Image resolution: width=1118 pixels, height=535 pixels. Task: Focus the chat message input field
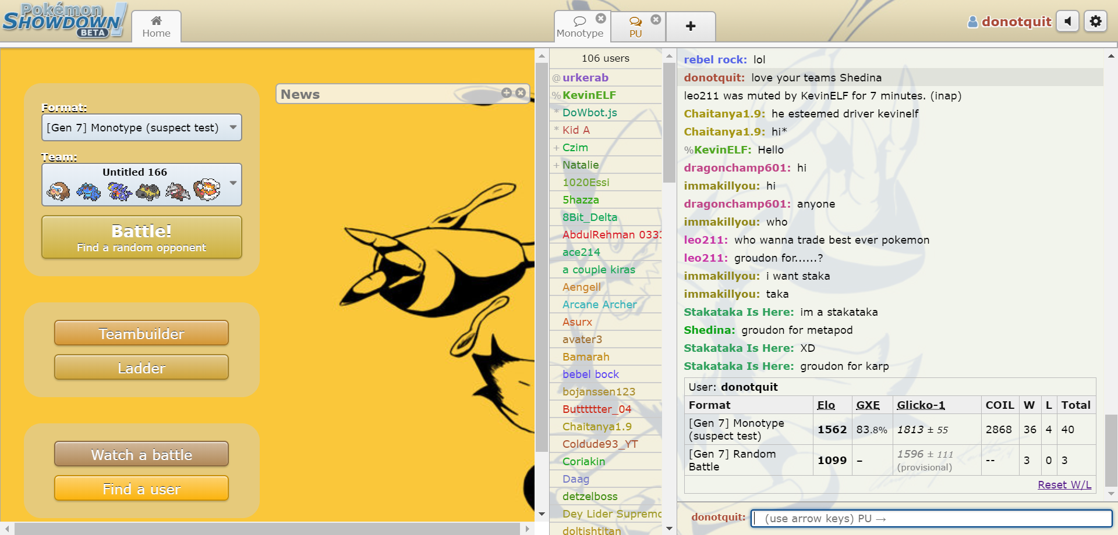click(x=932, y=518)
